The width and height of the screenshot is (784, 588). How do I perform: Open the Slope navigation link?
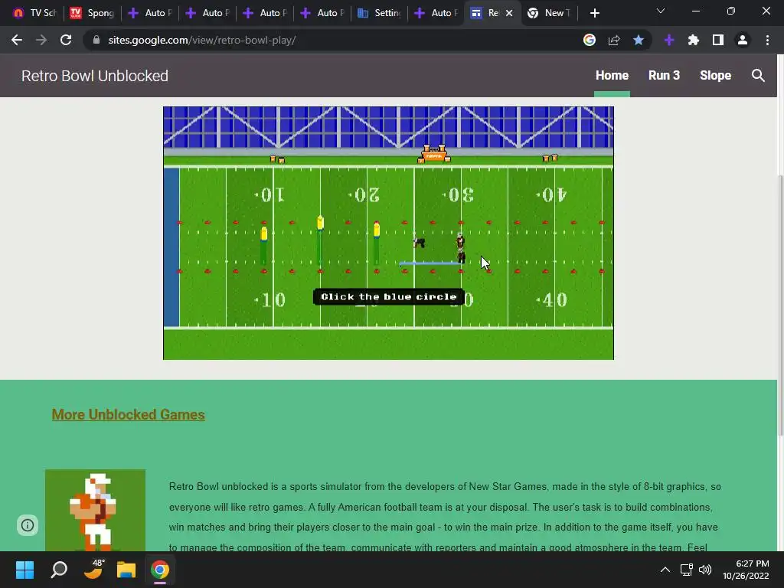(x=716, y=76)
